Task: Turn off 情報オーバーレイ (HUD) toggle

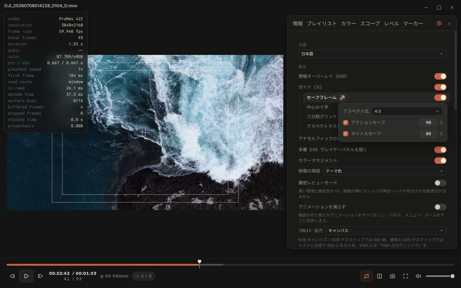Action: coord(440,76)
